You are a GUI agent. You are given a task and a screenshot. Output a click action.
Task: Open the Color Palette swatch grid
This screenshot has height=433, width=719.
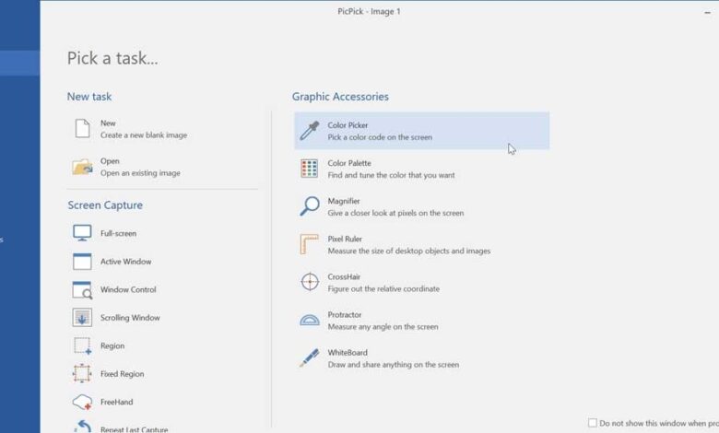pos(310,169)
